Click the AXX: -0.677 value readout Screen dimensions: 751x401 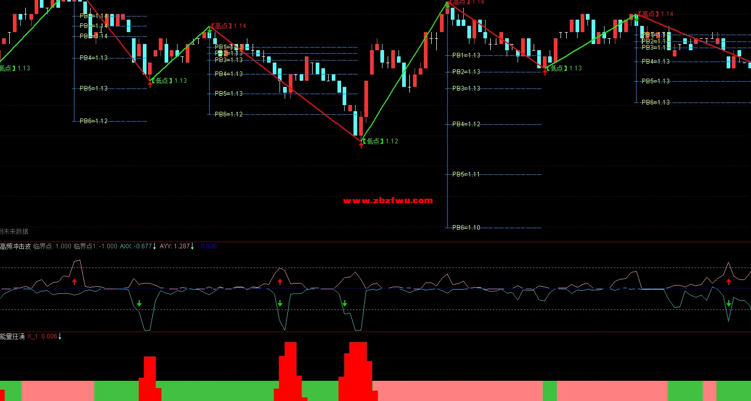[136, 246]
